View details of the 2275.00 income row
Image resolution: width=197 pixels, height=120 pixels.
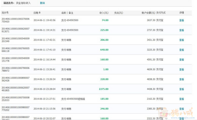[x=181, y=89]
